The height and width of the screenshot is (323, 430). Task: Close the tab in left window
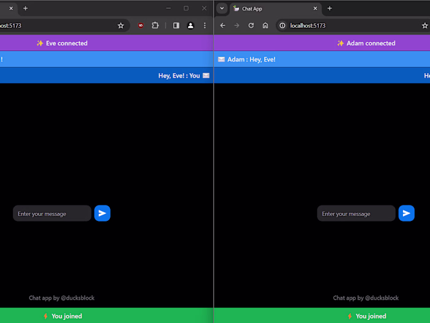pos(11,9)
